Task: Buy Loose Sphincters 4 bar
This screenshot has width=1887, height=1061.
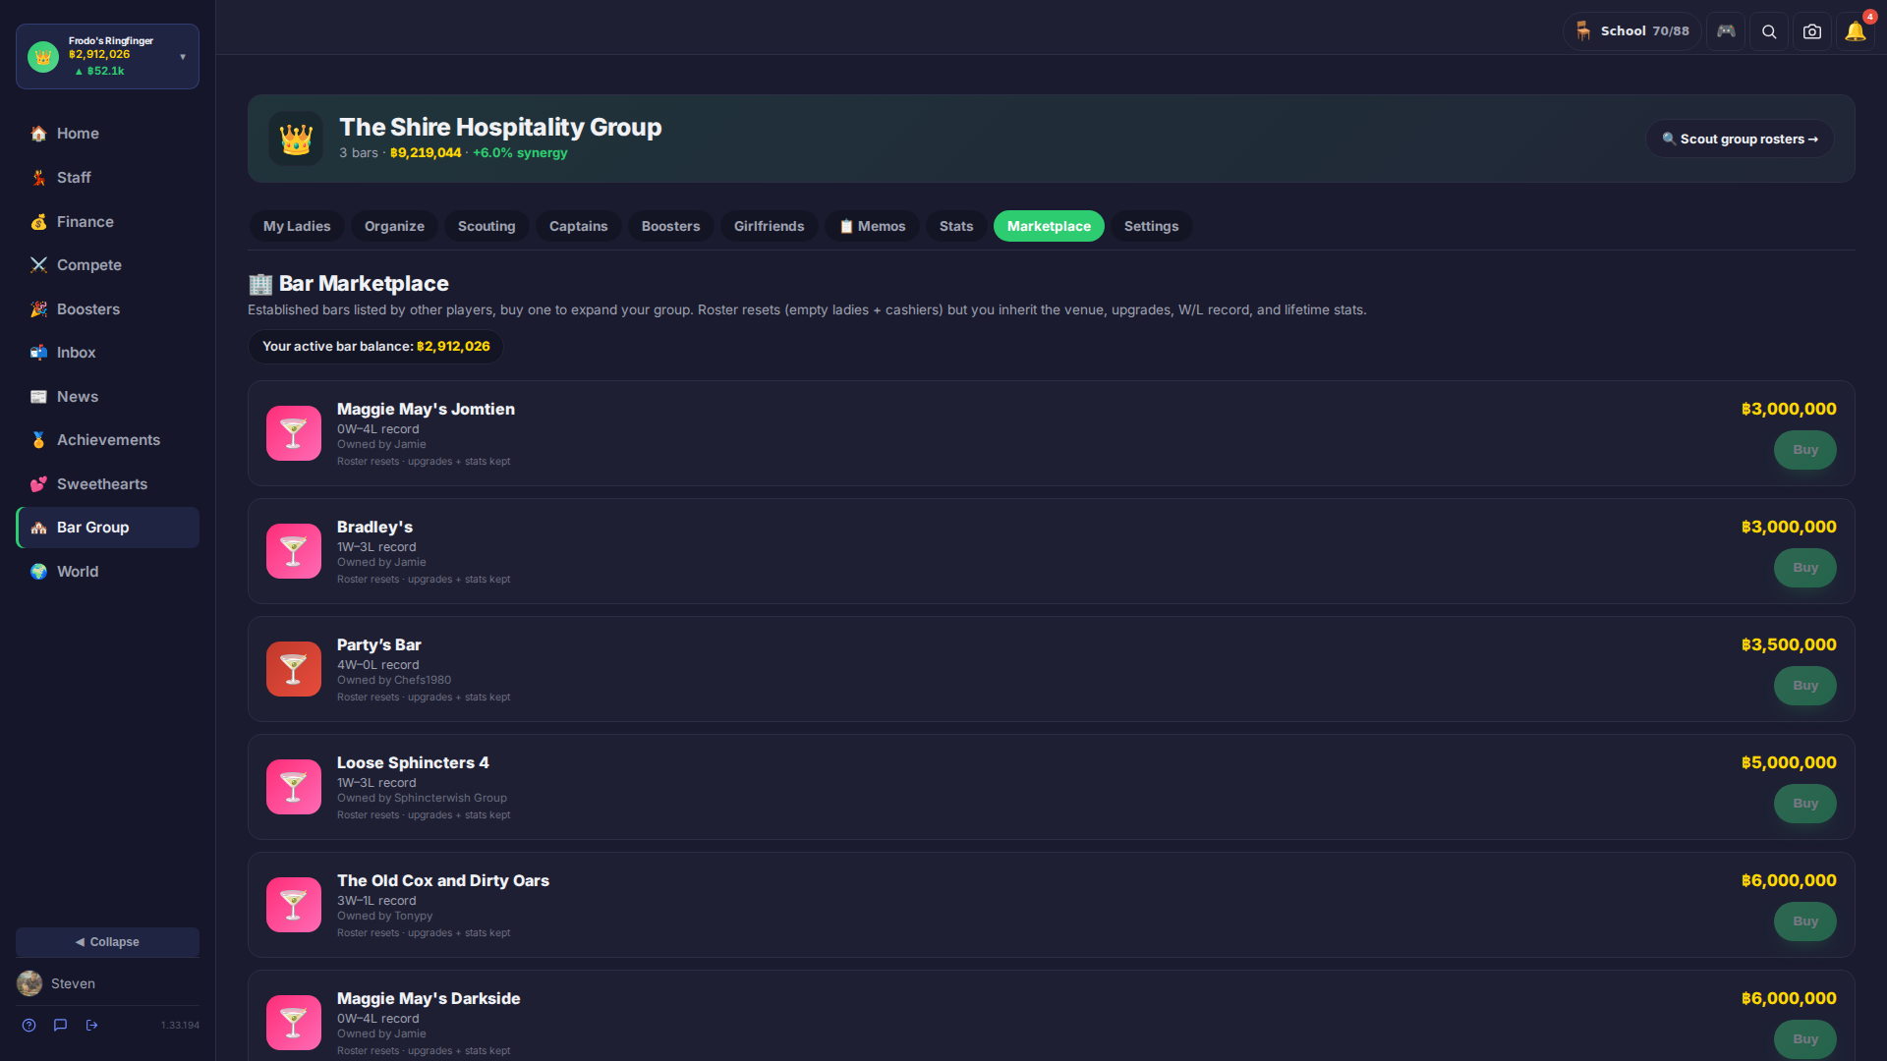Action: click(1805, 804)
